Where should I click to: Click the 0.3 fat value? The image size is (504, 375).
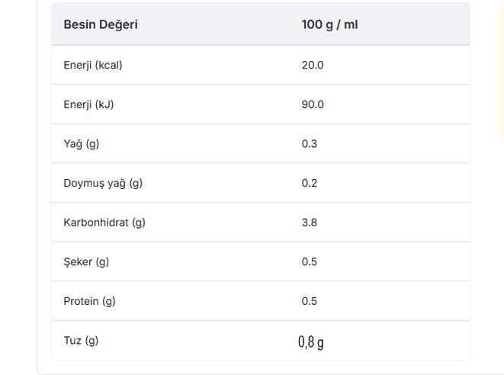(x=310, y=143)
